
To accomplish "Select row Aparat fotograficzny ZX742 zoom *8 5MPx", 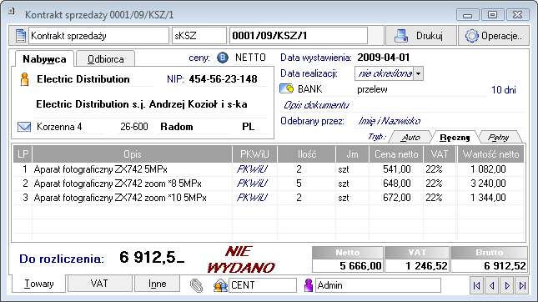I will click(269, 184).
